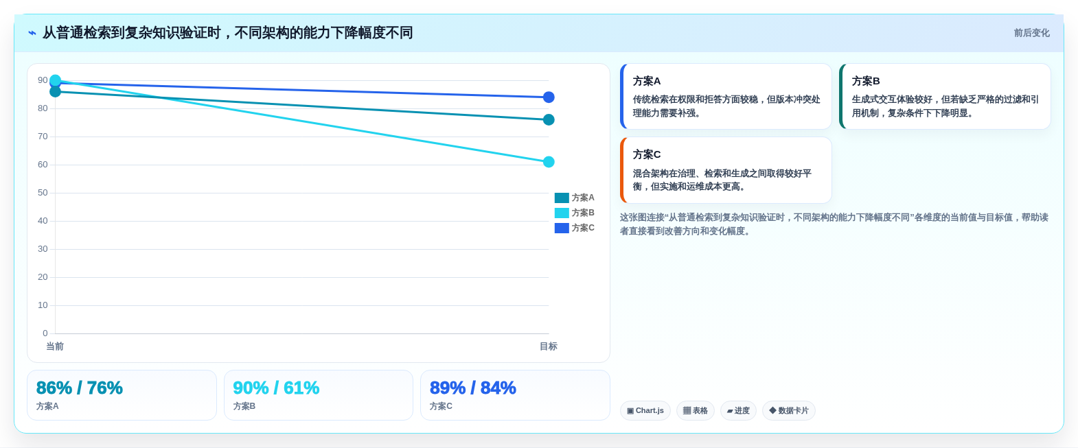Select the 90% / 61% stat card
The height and width of the screenshot is (448, 1078).
coord(319,395)
